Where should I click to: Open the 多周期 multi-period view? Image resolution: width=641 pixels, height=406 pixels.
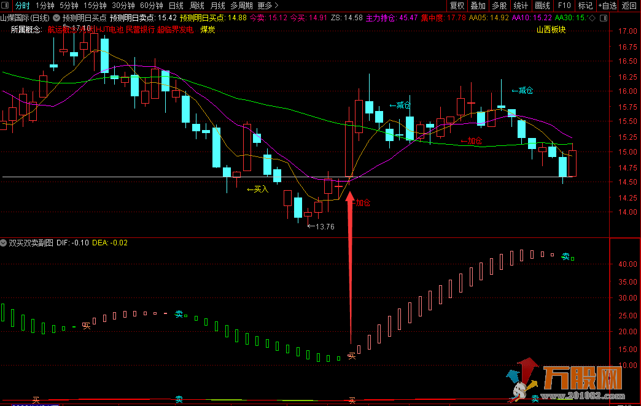point(241,6)
